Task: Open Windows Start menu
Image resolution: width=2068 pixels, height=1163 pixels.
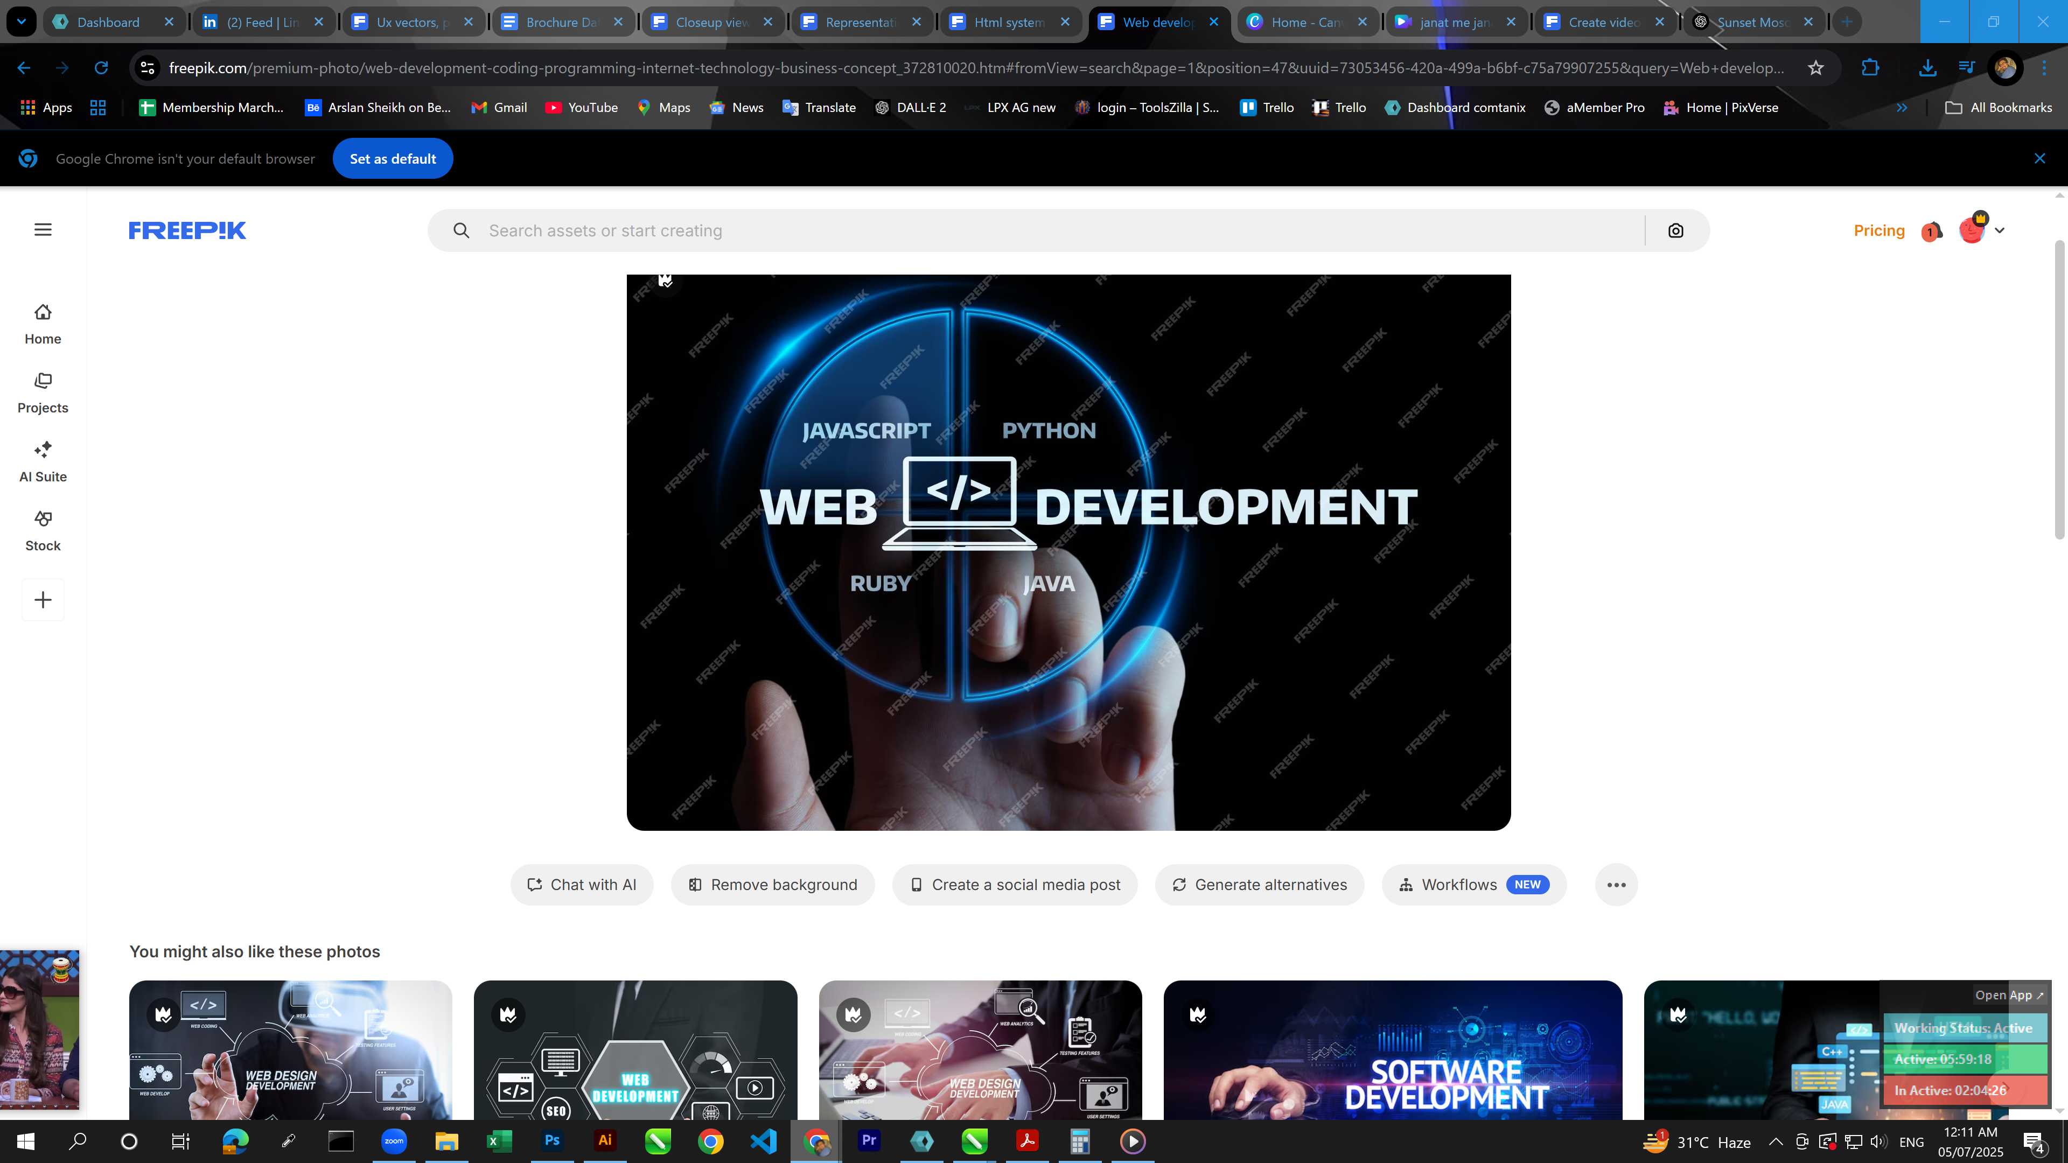Action: tap(25, 1141)
